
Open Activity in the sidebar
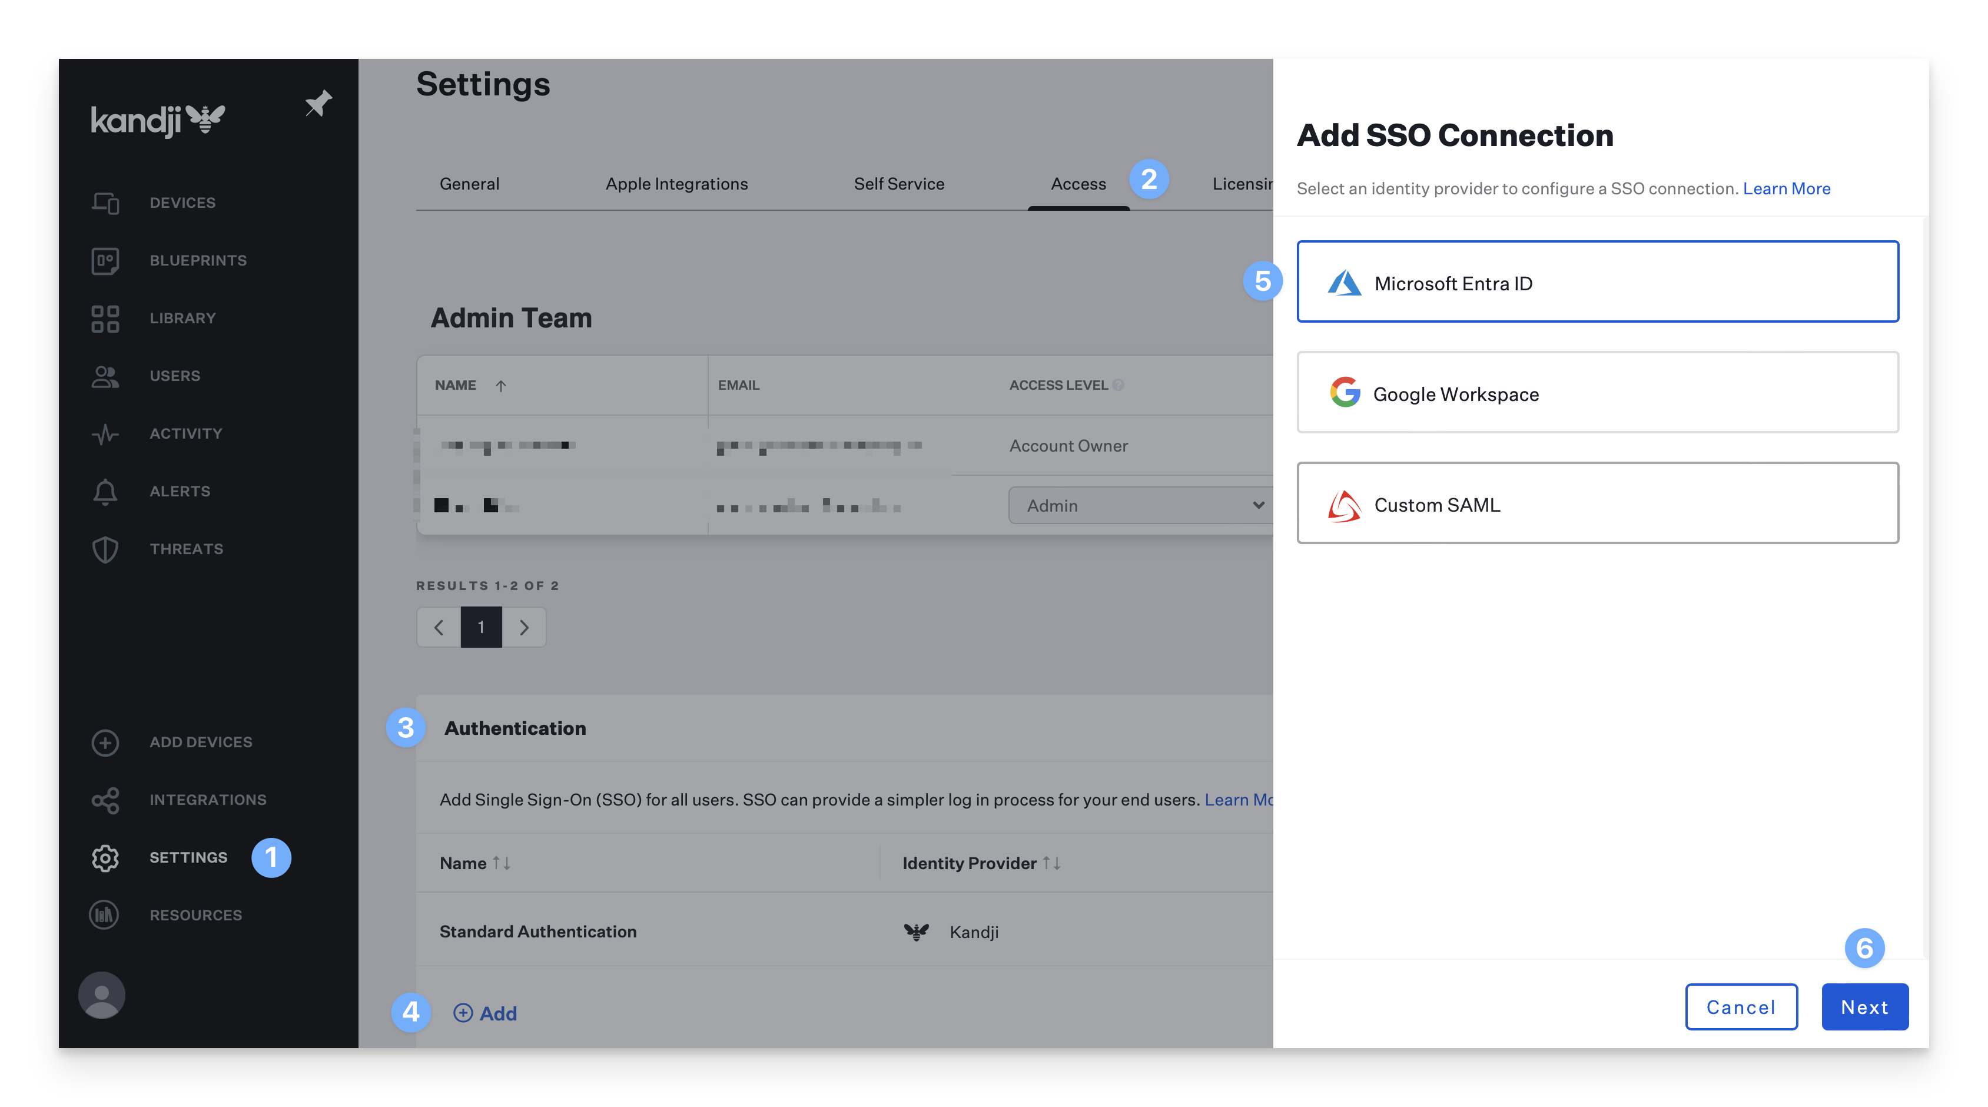click(186, 434)
